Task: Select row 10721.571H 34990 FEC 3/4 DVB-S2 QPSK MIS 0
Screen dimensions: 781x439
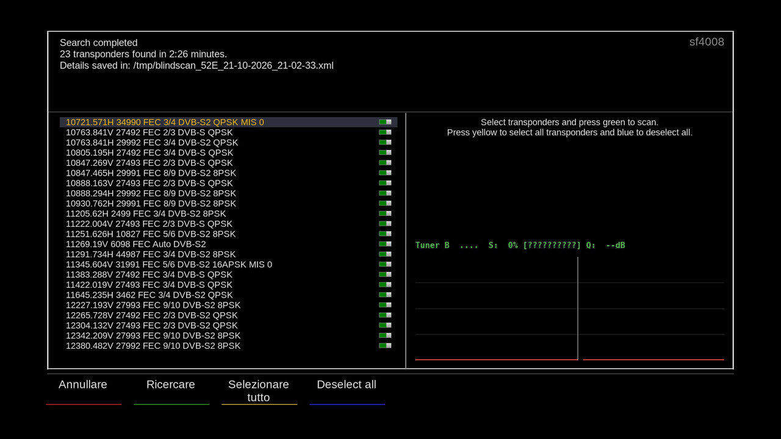Action: tap(229, 122)
